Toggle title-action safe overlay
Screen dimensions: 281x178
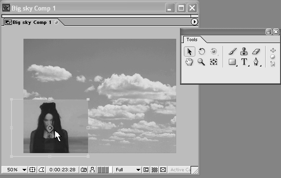click(32, 169)
